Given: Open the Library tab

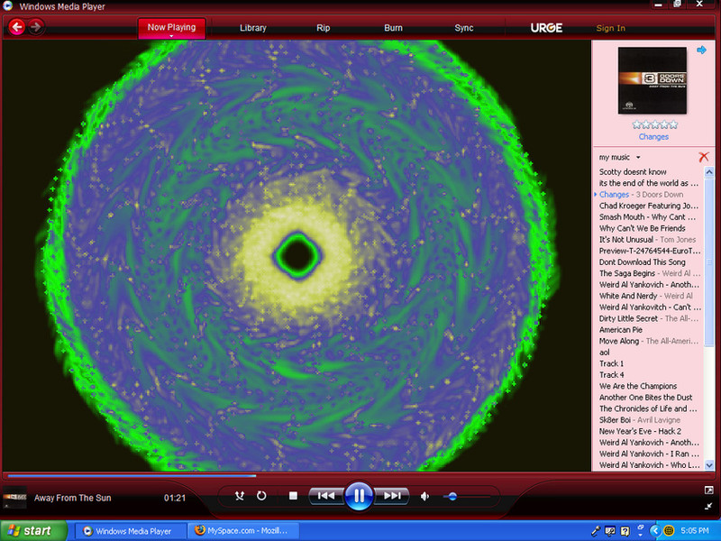Looking at the screenshot, I should [253, 28].
